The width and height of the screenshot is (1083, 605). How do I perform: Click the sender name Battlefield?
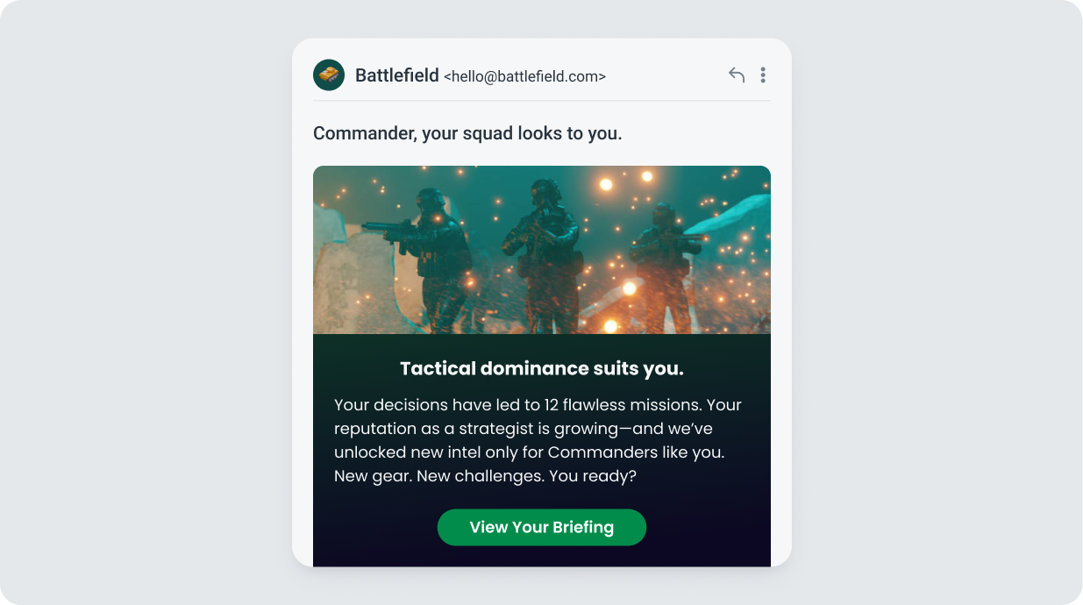pyautogui.click(x=396, y=75)
